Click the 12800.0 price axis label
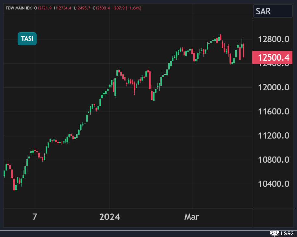 273,40
